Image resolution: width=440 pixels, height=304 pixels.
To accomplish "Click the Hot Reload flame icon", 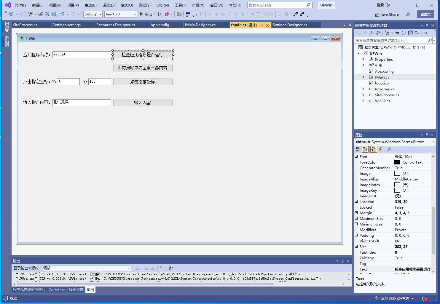I will (167, 14).
